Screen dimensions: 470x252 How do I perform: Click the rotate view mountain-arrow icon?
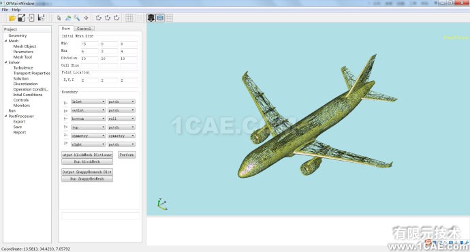(x=68, y=18)
